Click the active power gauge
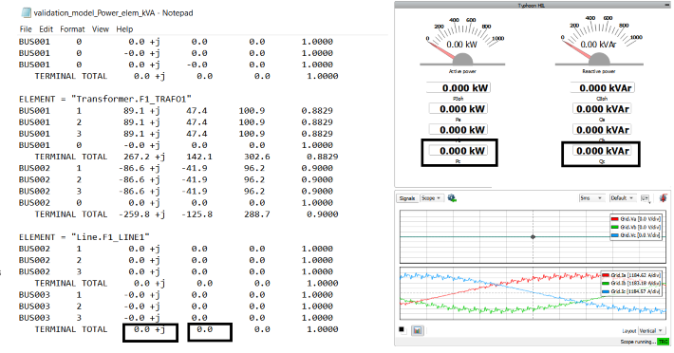This screenshot has width=674, height=353. pyautogui.click(x=462, y=42)
